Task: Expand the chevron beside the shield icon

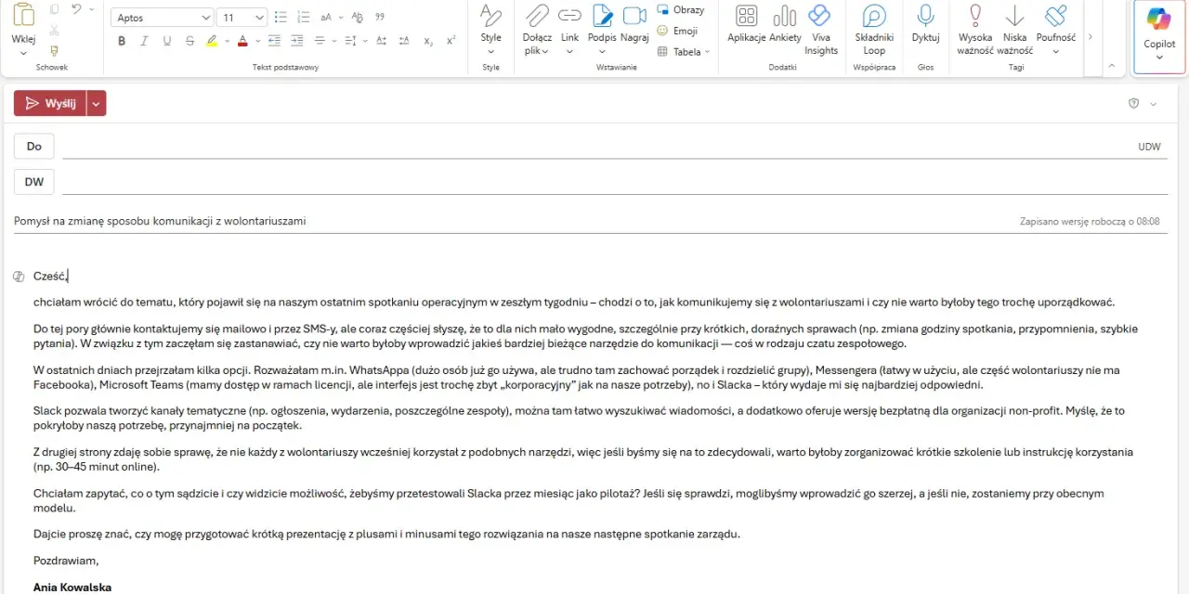Action: click(x=1154, y=104)
